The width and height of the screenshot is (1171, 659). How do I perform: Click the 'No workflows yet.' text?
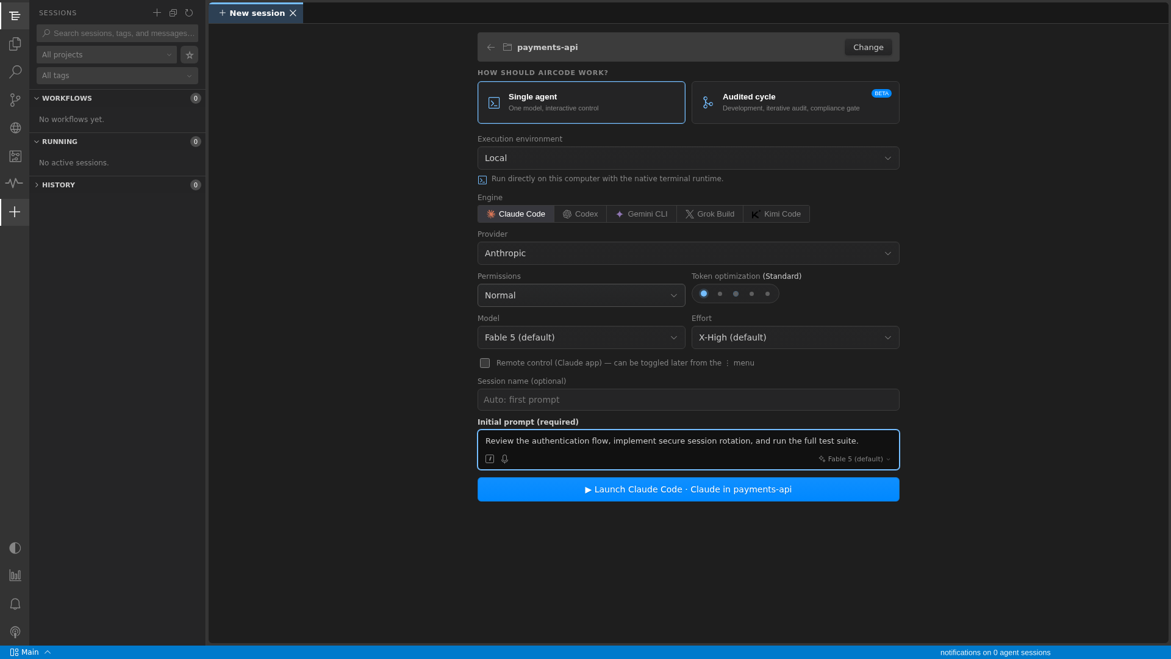click(71, 120)
